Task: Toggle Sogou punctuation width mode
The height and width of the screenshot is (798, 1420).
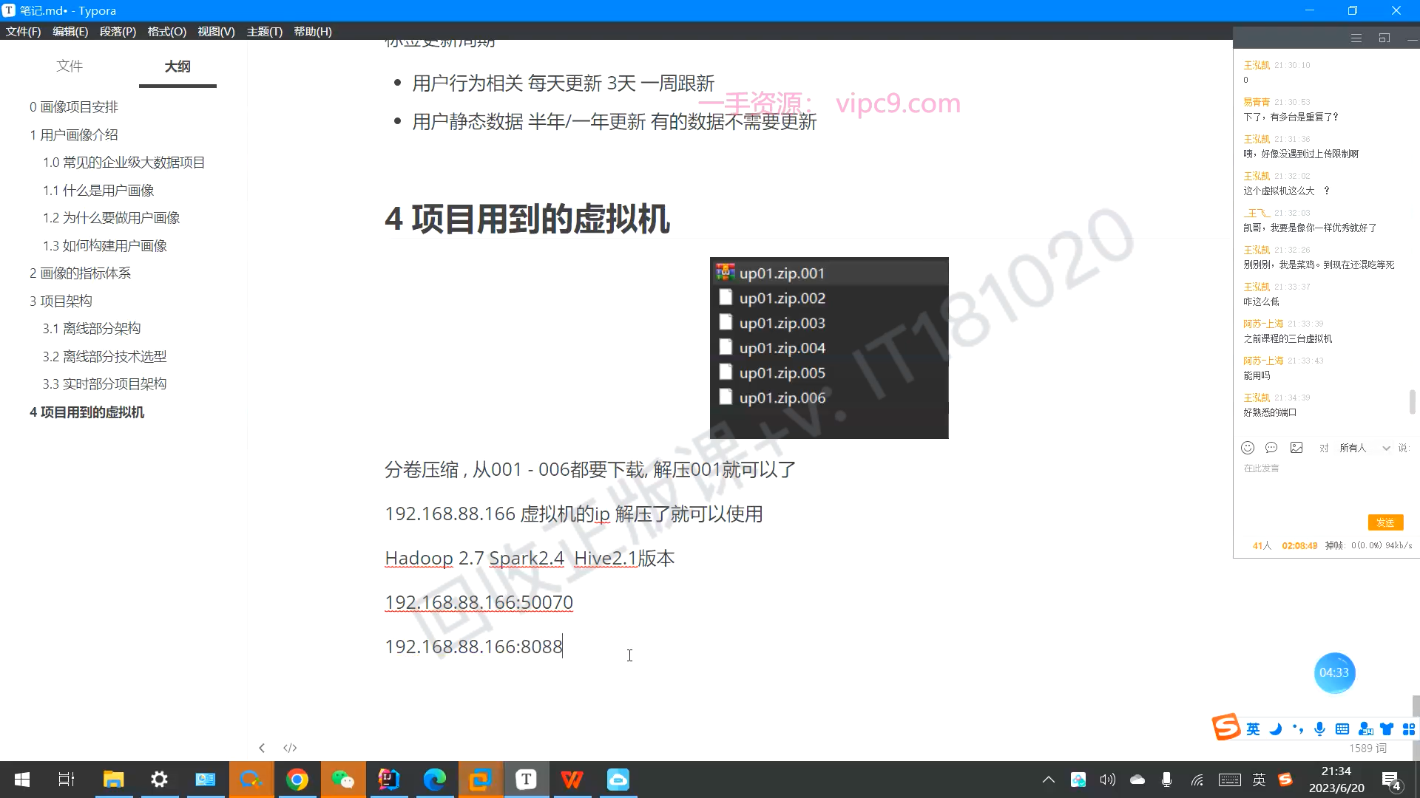Action: coord(1298,729)
